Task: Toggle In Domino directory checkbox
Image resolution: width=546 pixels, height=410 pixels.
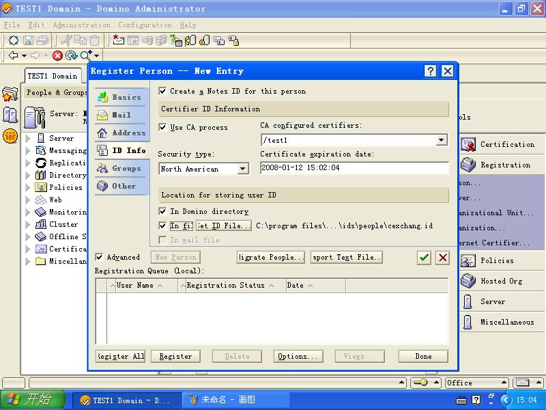Action: tap(162, 211)
